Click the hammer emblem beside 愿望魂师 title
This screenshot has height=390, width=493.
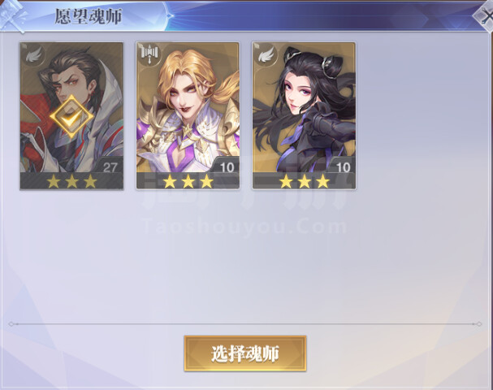12,16
